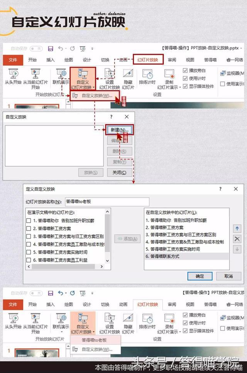Click 排练计时 icon in upper ribbon
This screenshot has height=373, width=247.
coord(147,73)
